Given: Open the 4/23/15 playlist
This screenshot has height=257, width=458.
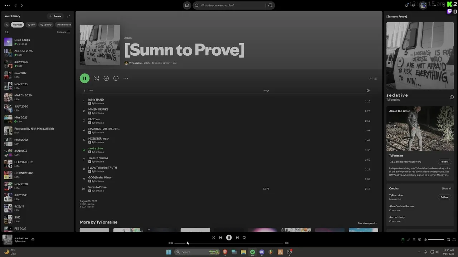Looking at the screenshot, I should pyautogui.click(x=38, y=208).
